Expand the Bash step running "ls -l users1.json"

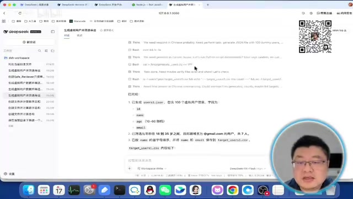point(205,79)
